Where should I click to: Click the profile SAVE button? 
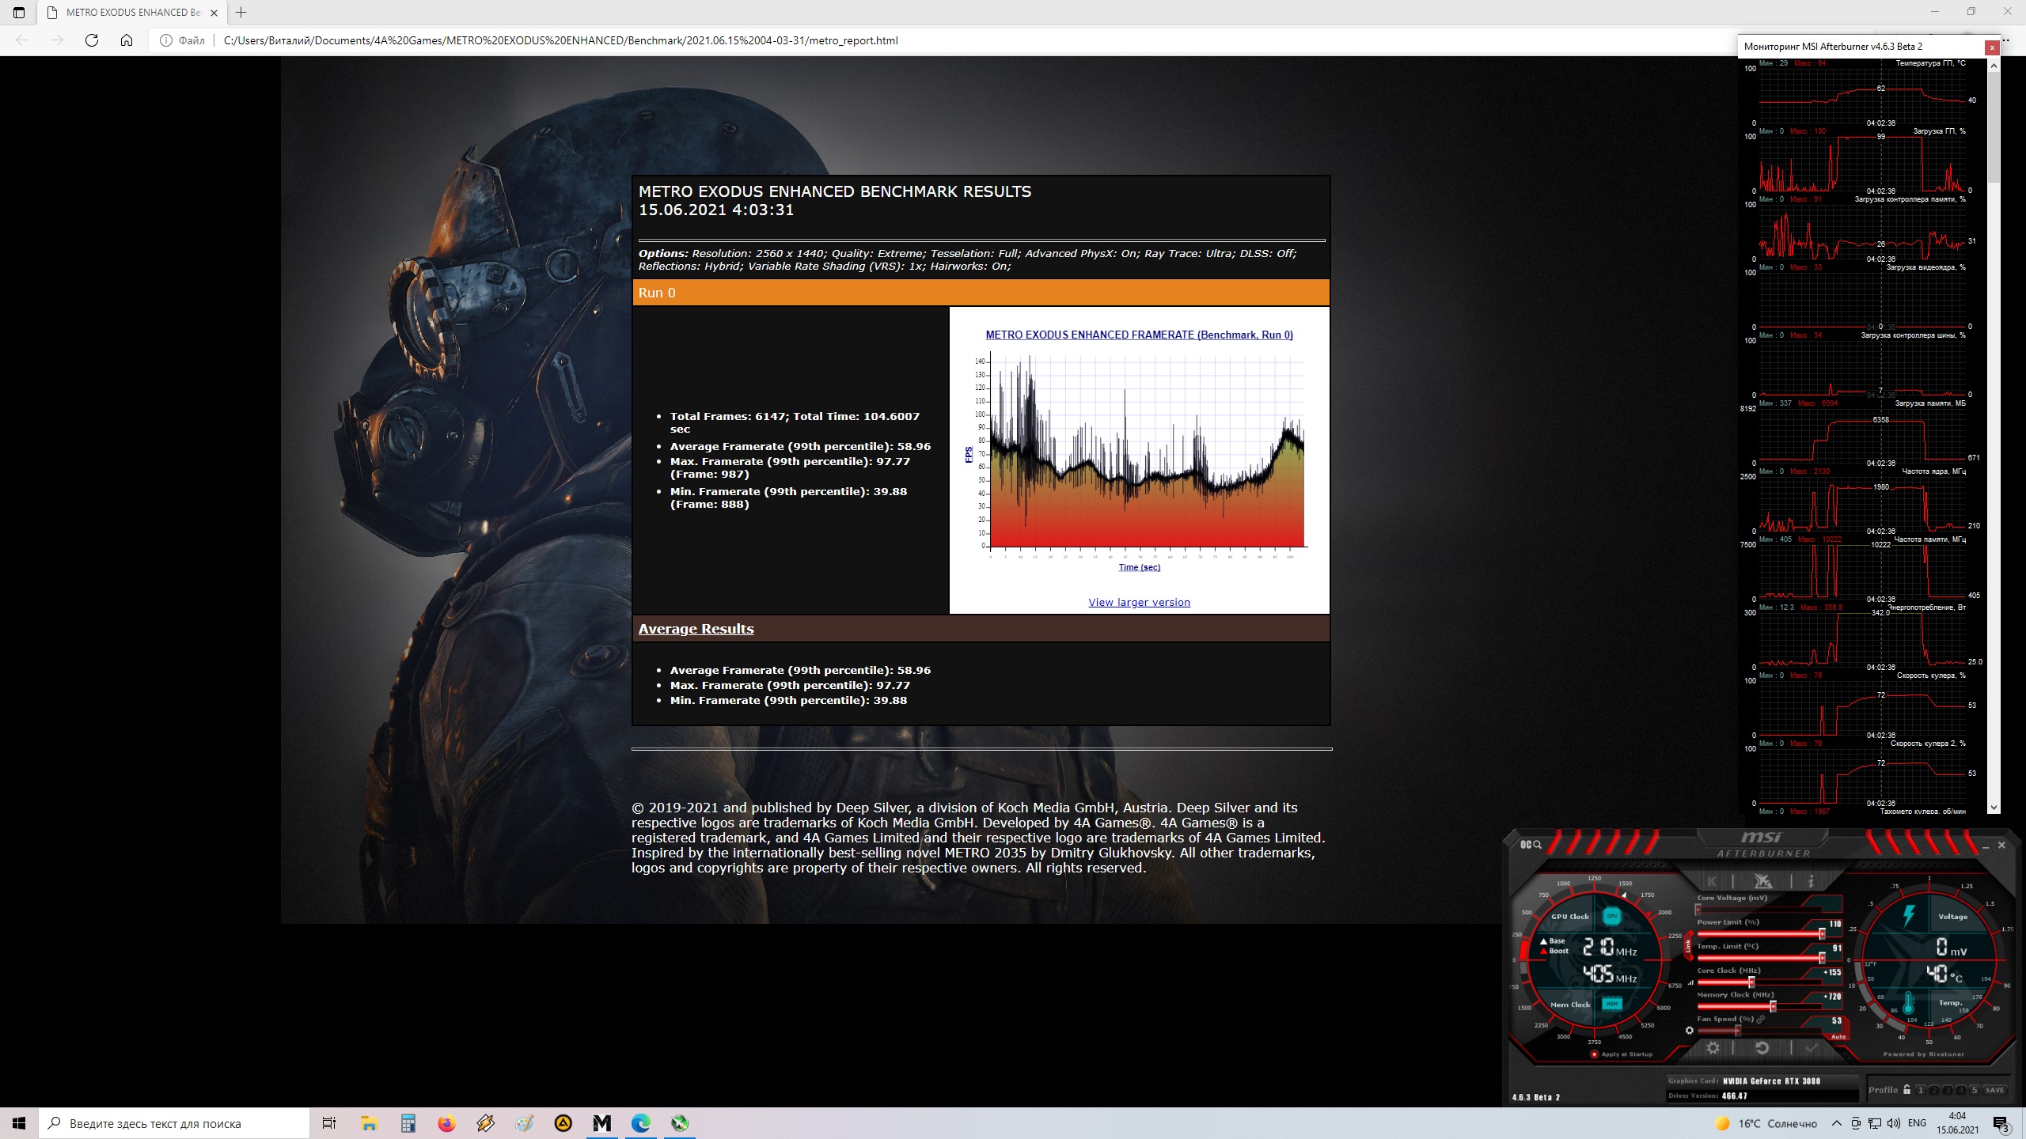click(1994, 1090)
